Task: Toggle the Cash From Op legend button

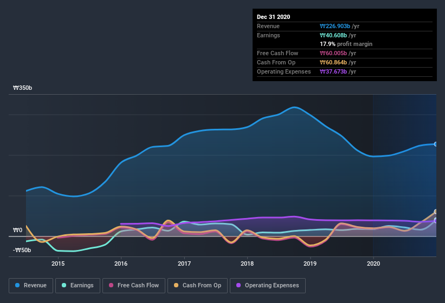Action: (x=197, y=286)
